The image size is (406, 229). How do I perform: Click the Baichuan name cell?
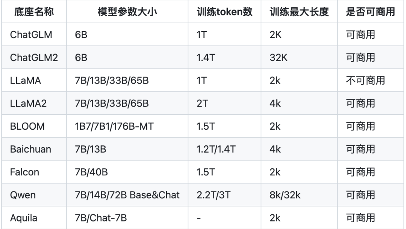[x=31, y=149]
